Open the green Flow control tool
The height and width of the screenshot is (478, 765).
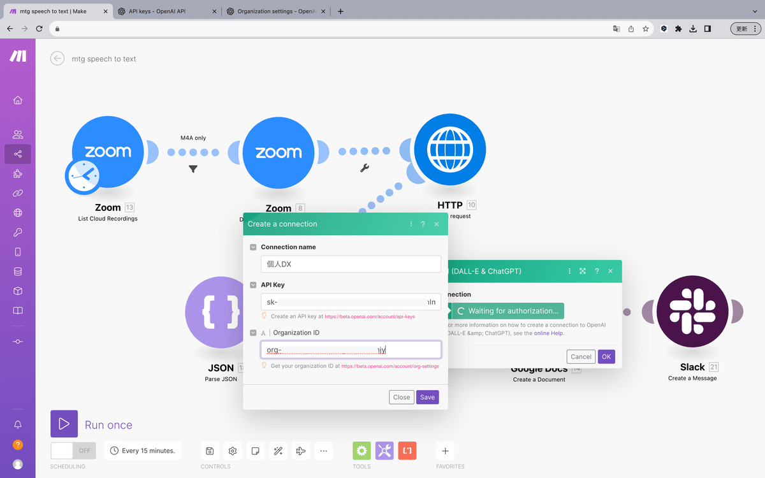pyautogui.click(x=361, y=451)
